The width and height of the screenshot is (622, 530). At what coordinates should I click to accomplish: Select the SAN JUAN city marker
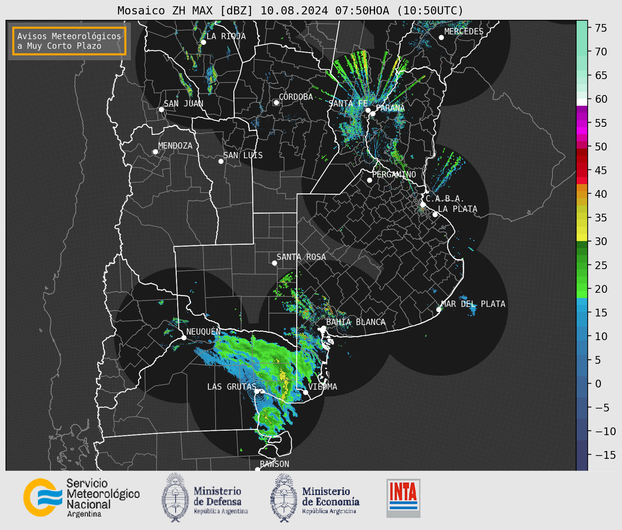161,109
